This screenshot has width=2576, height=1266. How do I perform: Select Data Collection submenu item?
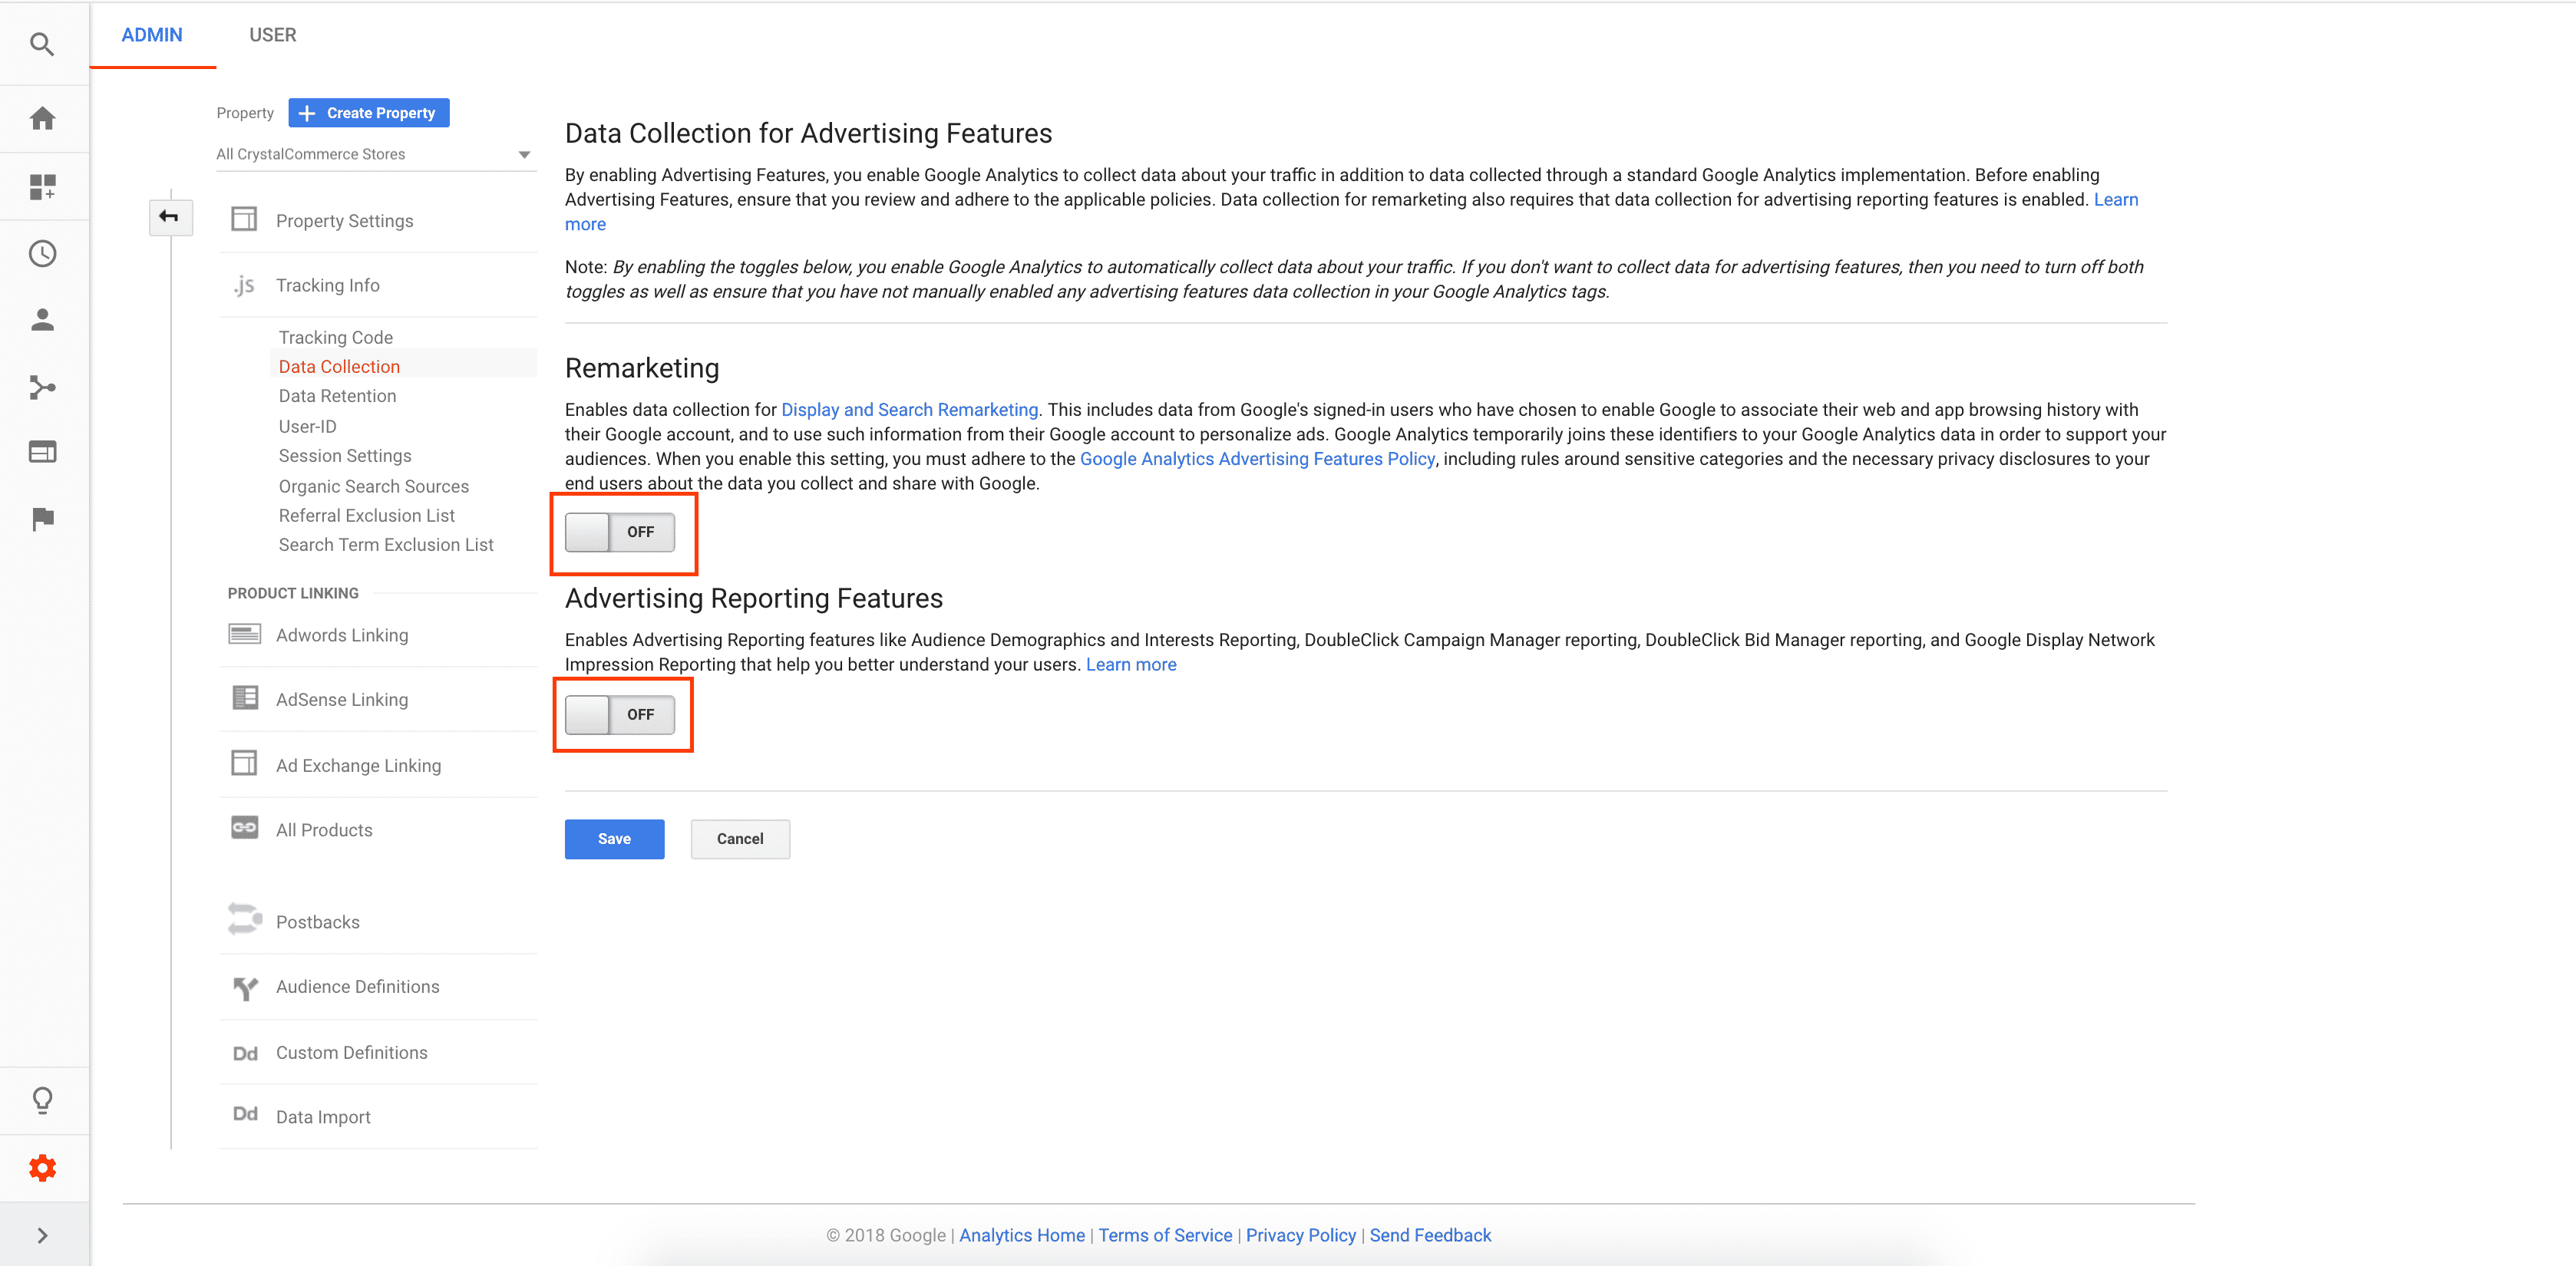pos(339,367)
